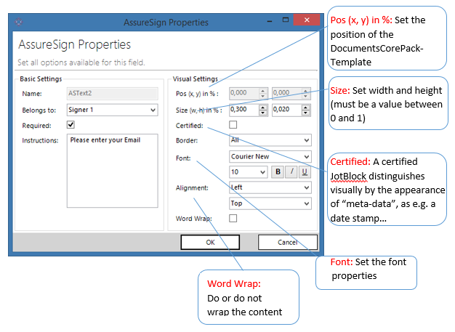
Task: Enable the Certified checkbox
Action: pos(233,125)
